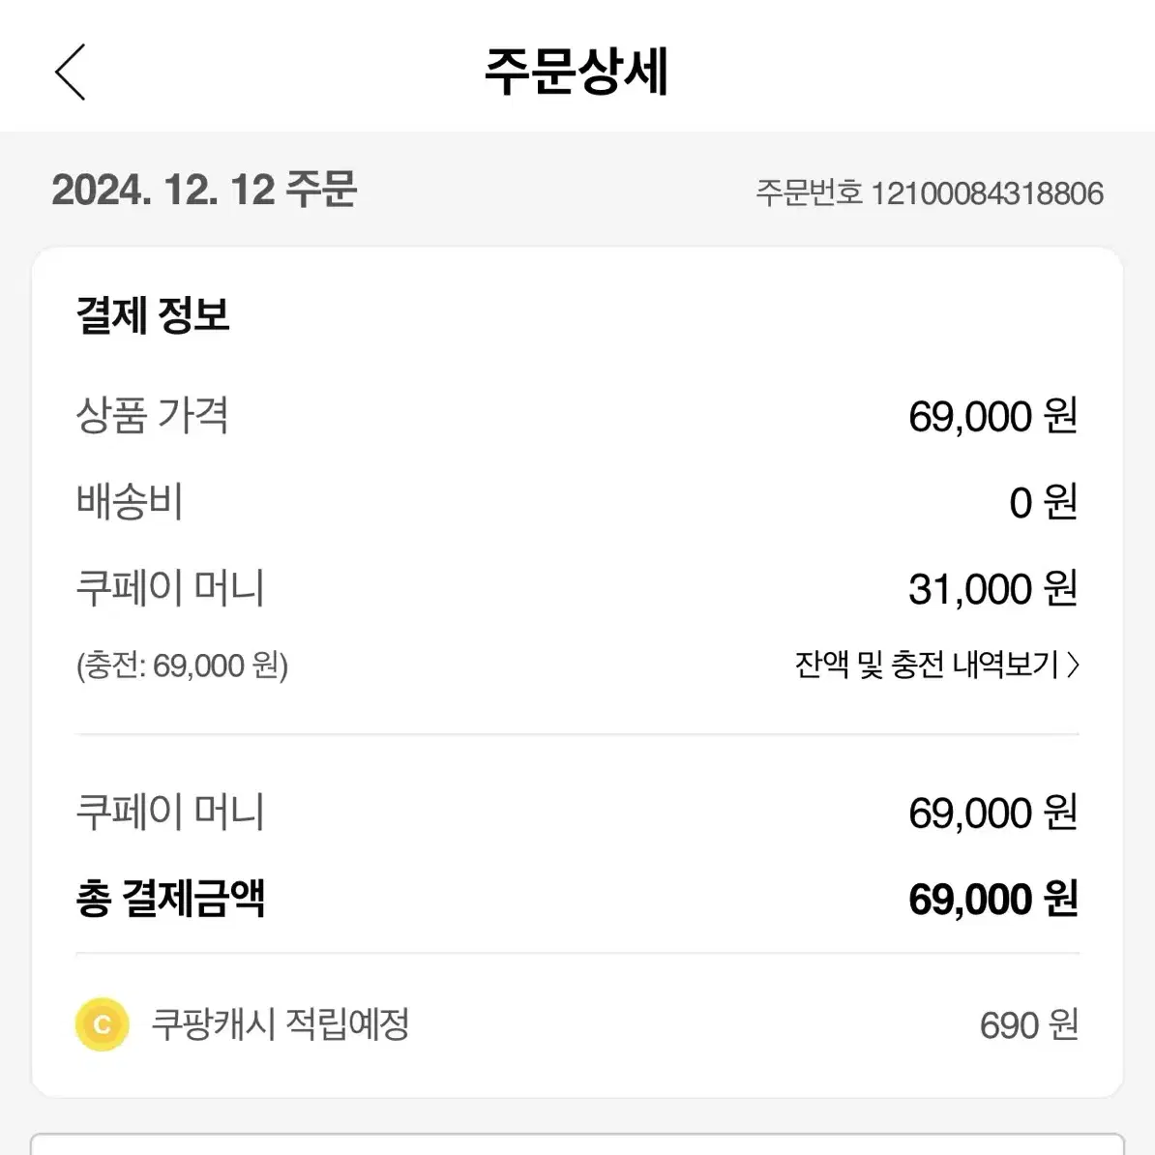Viewport: 1155px width, 1155px height.
Task: Click the 배송비 label
Action: pos(129,502)
